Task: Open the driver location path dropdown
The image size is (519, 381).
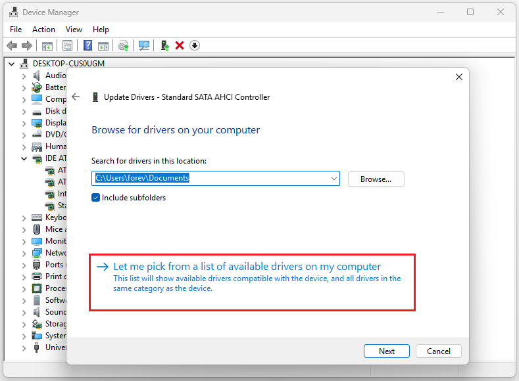Action: click(334, 179)
